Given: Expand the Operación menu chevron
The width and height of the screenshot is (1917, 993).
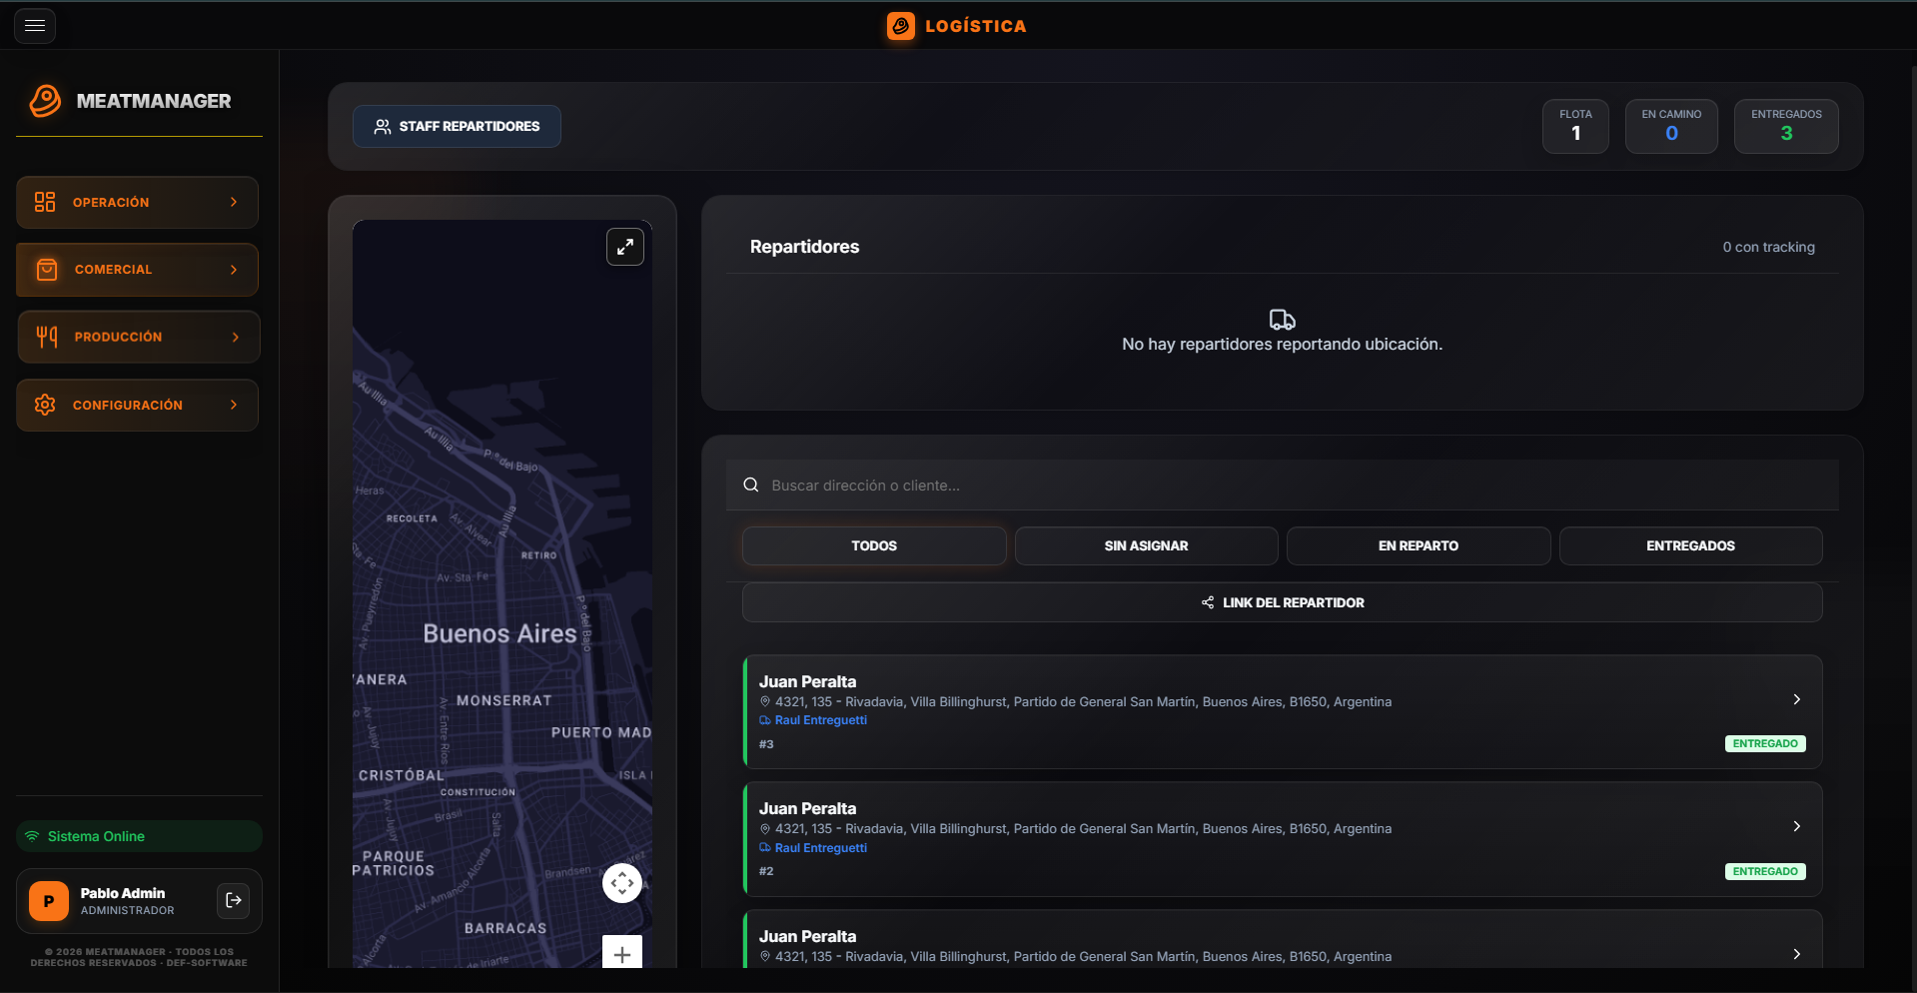Looking at the screenshot, I should 234,202.
